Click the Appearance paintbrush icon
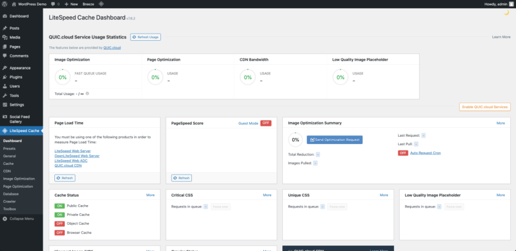 [x=5, y=68]
